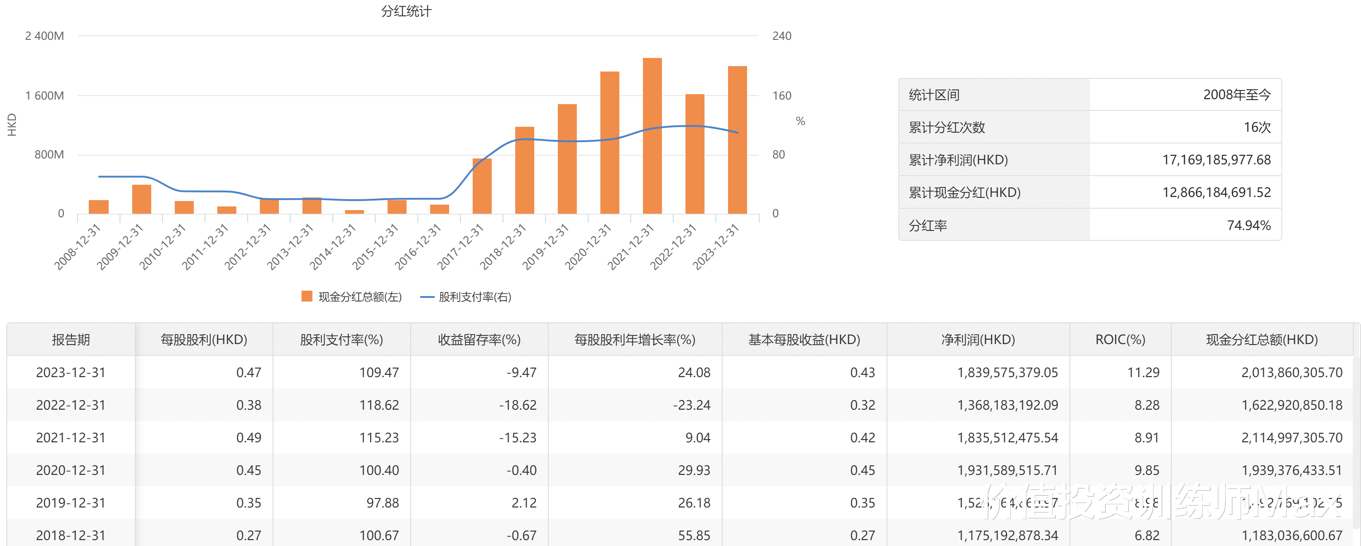The width and height of the screenshot is (1361, 546).
Task: Click 收益留存率(%) column header
Action: pyautogui.click(x=479, y=340)
